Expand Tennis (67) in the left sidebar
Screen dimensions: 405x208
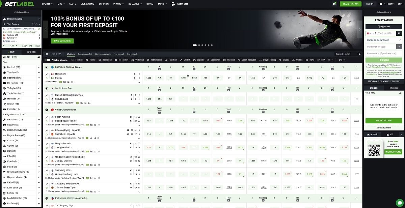click(x=39, y=72)
